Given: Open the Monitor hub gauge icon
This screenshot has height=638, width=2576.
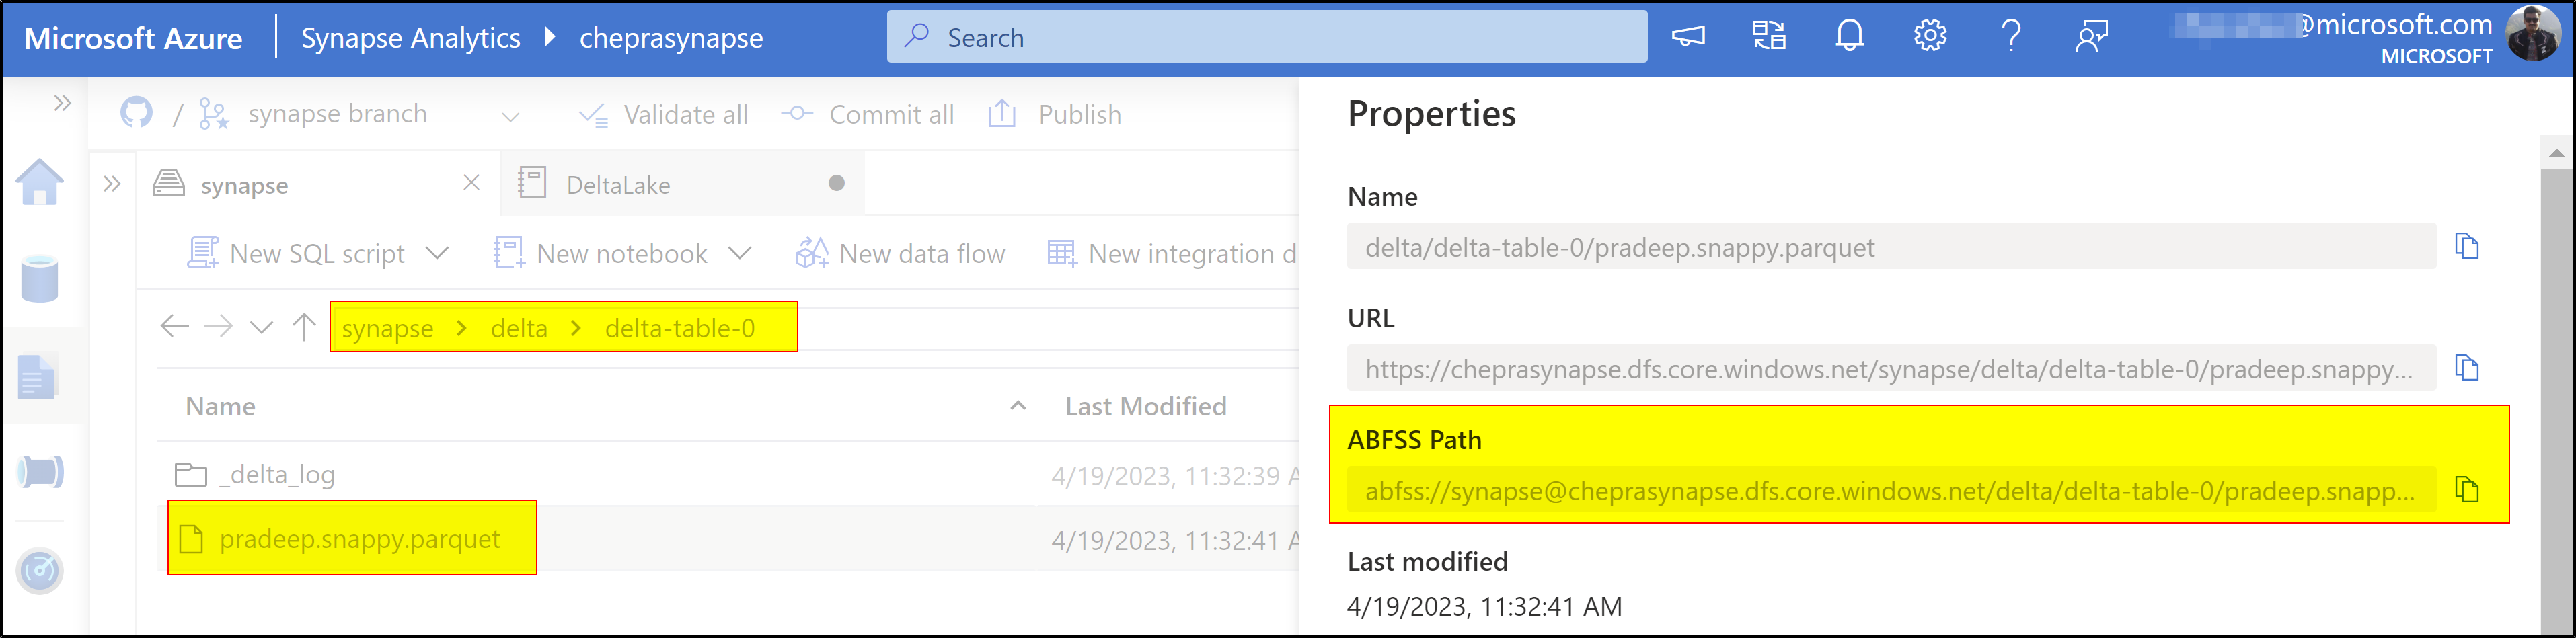Looking at the screenshot, I should 40,571.
